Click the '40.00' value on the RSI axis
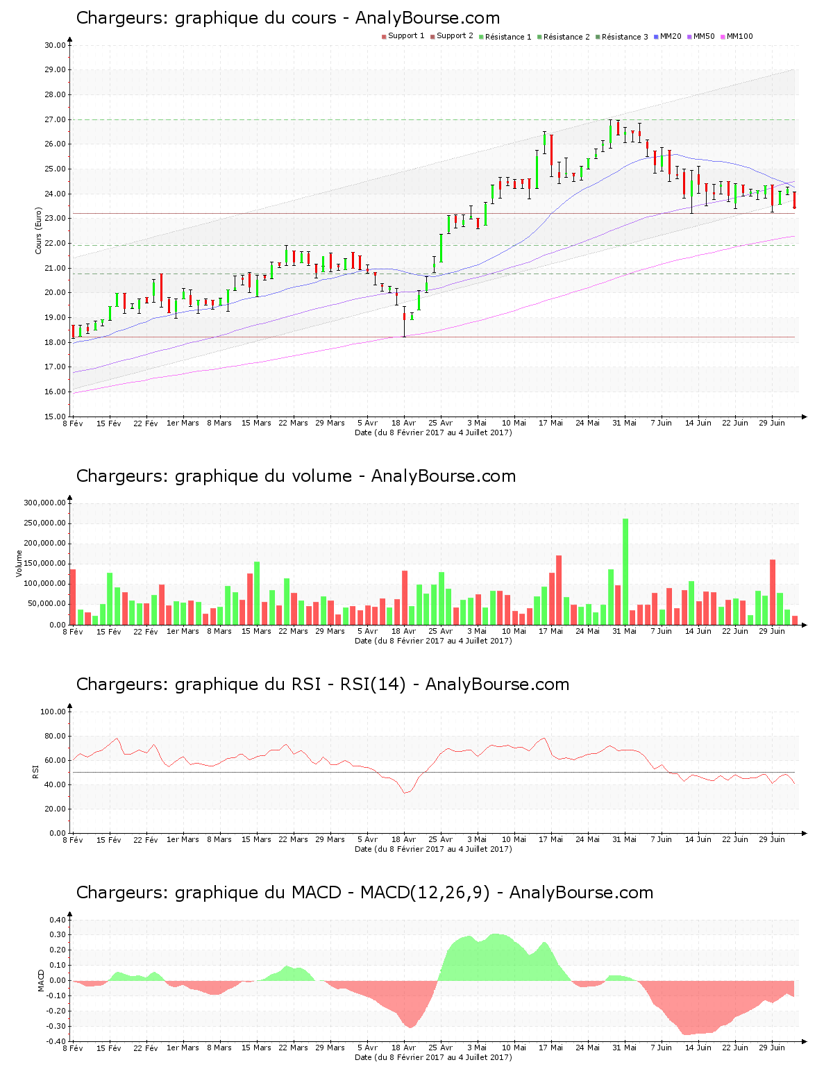Viewport: 833px width, 1076px height. [56, 784]
